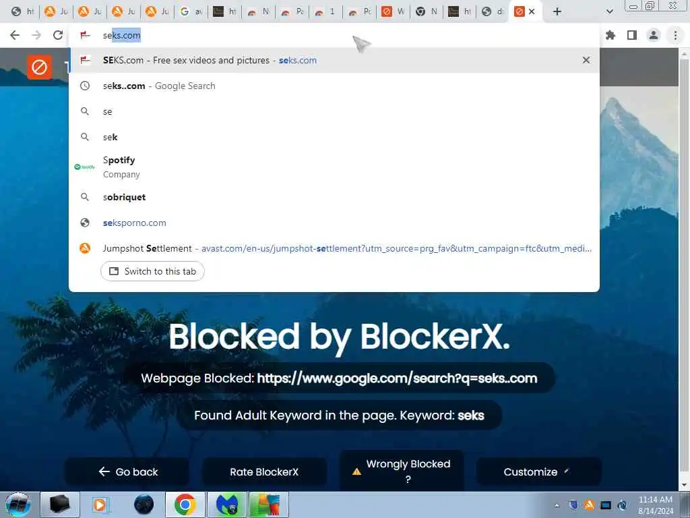Reload the current page
Image resolution: width=690 pixels, height=518 pixels.
[58, 35]
